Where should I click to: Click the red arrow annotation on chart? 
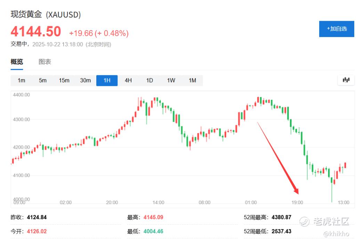(x=278, y=158)
